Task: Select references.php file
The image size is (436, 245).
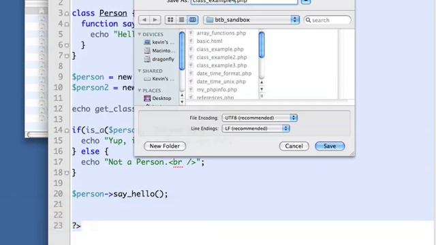Action: (x=215, y=97)
